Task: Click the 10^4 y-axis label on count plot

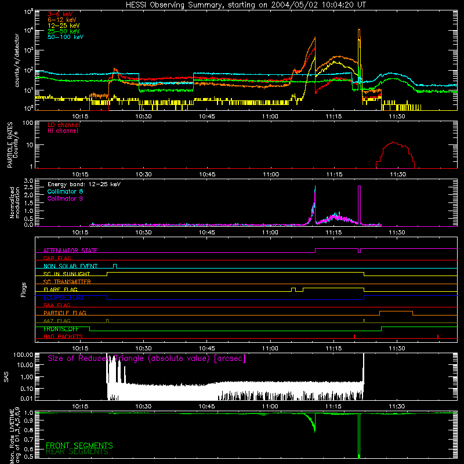Action: click(28, 30)
